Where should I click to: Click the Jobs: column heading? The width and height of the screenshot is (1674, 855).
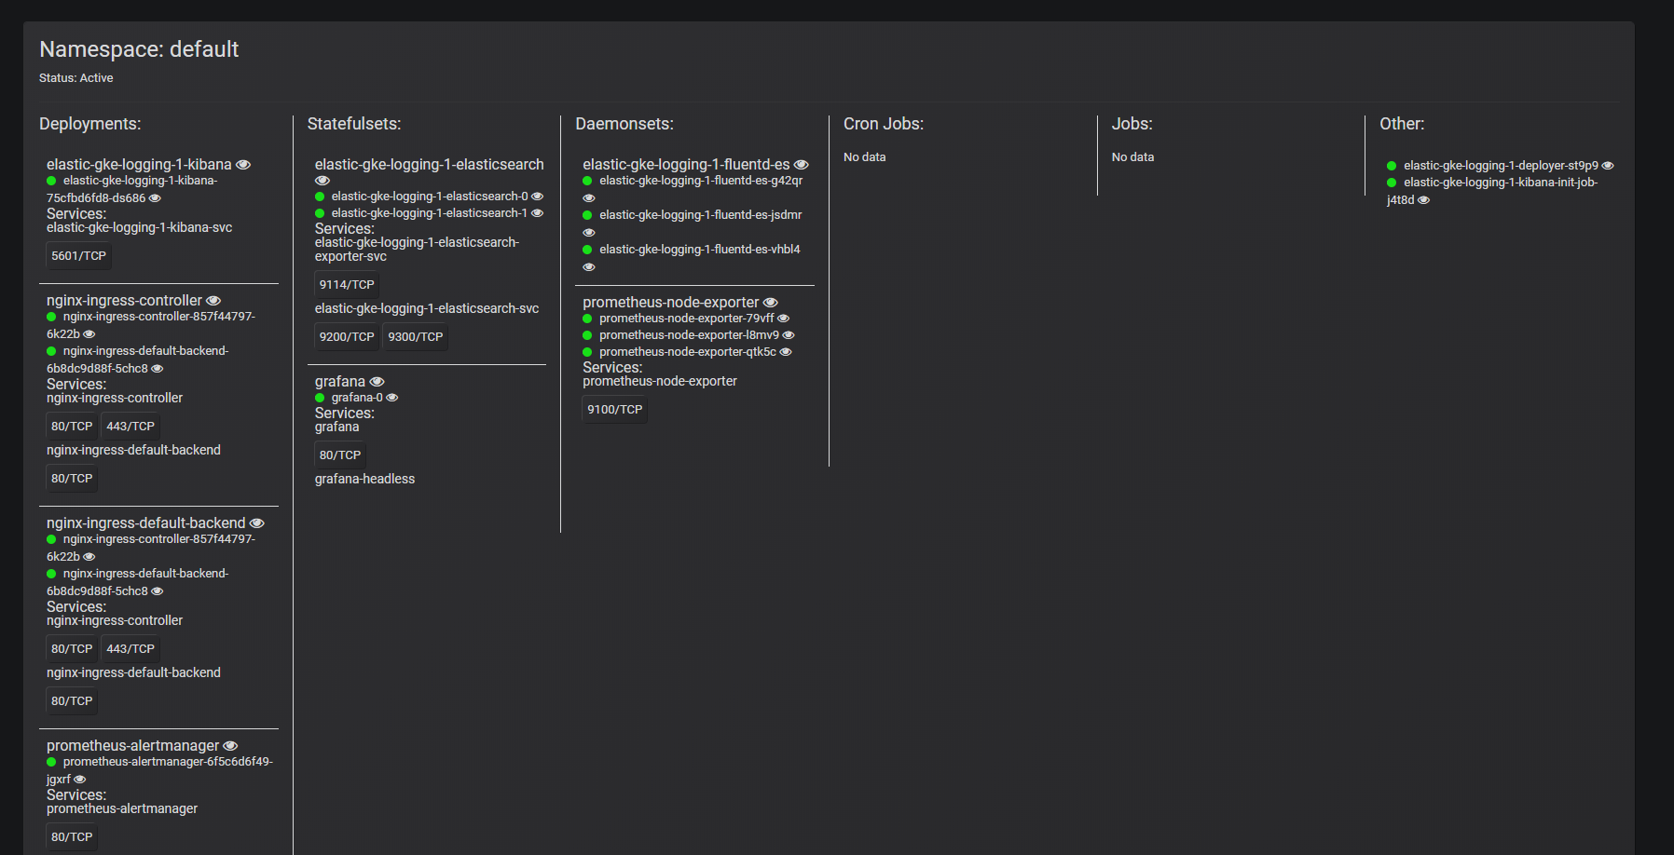click(1132, 124)
